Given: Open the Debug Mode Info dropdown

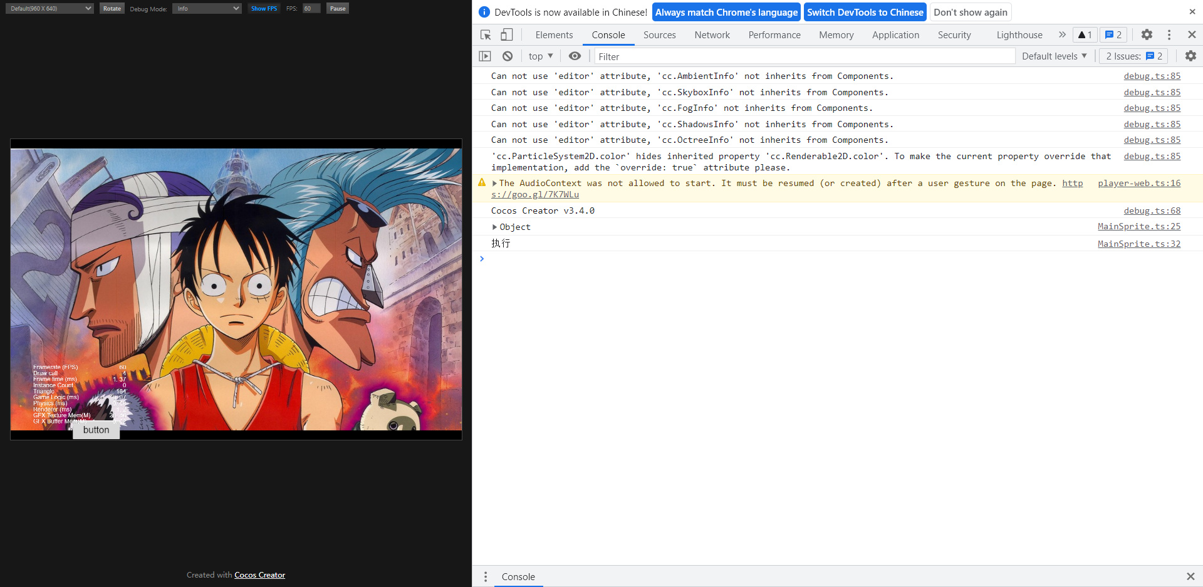Looking at the screenshot, I should coord(207,8).
